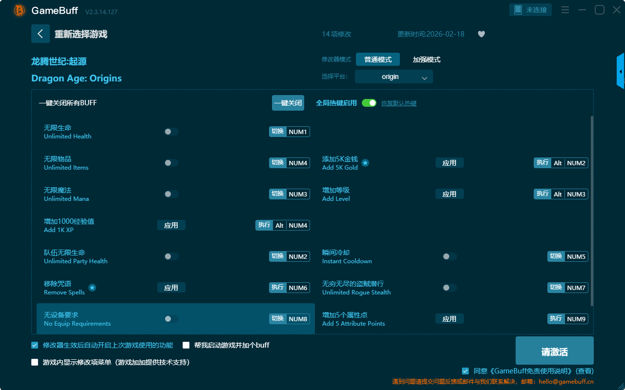Switch to enhanced mode tab
625x390 pixels.
(426, 59)
